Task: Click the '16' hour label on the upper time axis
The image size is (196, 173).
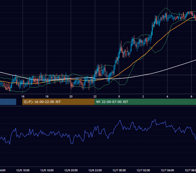Action: coord(23,97)
